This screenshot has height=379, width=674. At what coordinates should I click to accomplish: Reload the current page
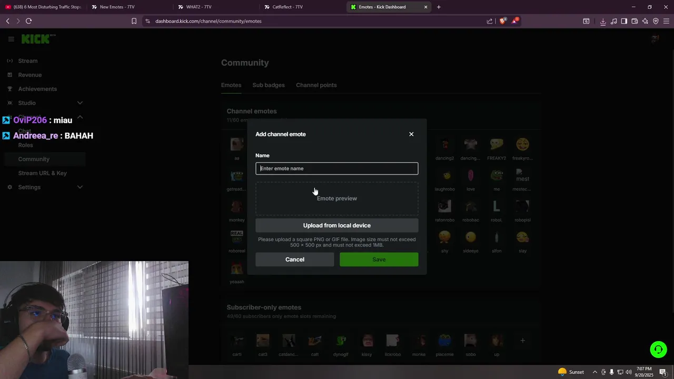[x=28, y=21]
